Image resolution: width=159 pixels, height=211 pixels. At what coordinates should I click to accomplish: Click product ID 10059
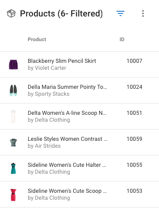[134, 139]
